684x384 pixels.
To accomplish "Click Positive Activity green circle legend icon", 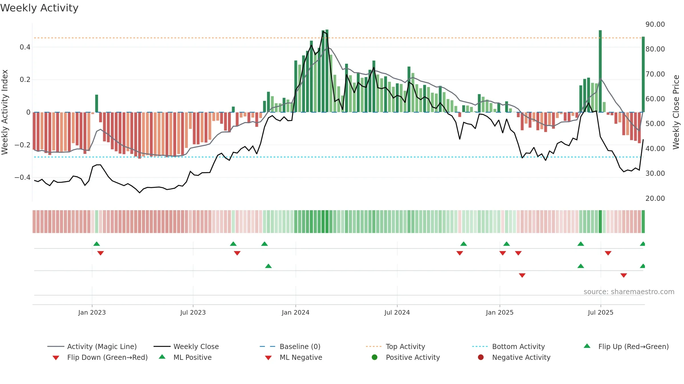I will 375,357.
